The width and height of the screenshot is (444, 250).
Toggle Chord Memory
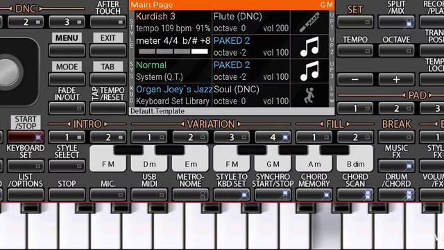click(x=314, y=195)
